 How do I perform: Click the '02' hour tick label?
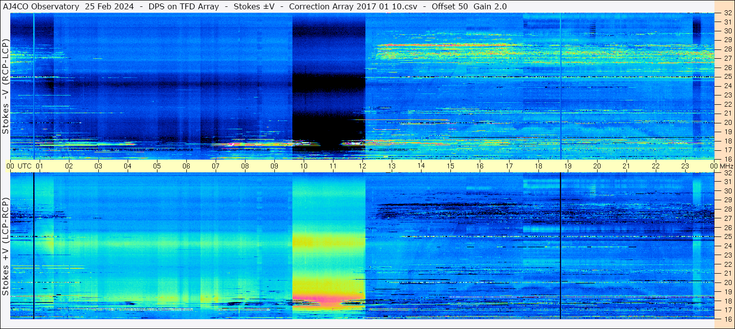click(69, 166)
